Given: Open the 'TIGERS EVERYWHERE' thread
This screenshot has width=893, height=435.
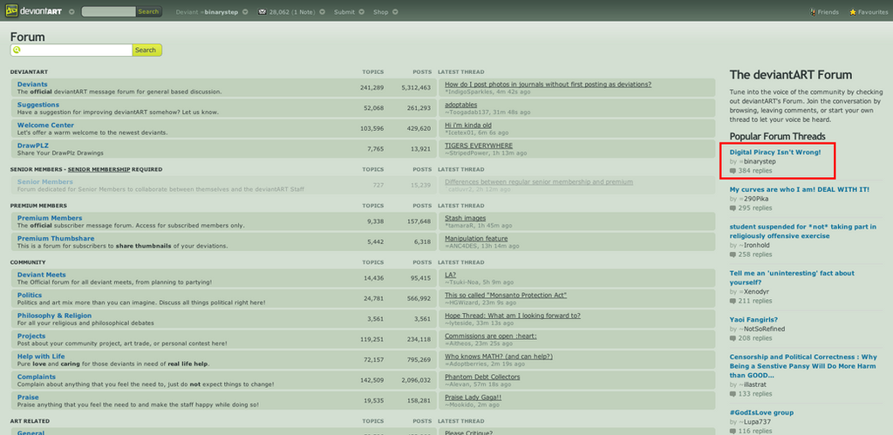Looking at the screenshot, I should pos(479,146).
